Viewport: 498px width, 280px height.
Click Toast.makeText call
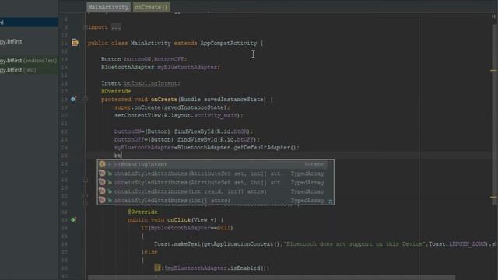tap(177, 244)
